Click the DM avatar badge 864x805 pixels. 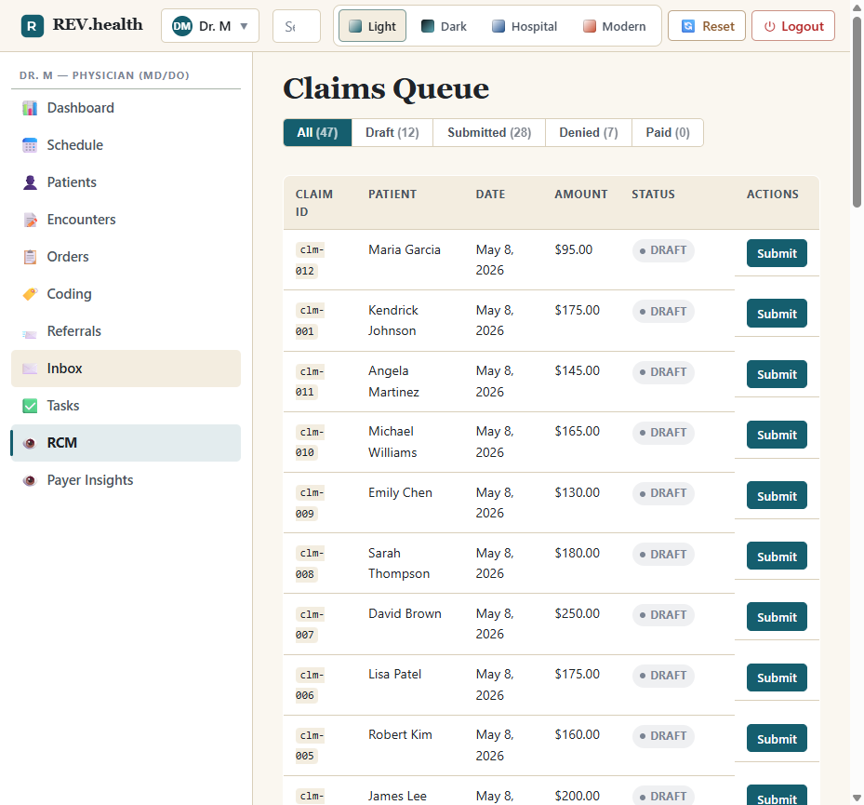[182, 26]
